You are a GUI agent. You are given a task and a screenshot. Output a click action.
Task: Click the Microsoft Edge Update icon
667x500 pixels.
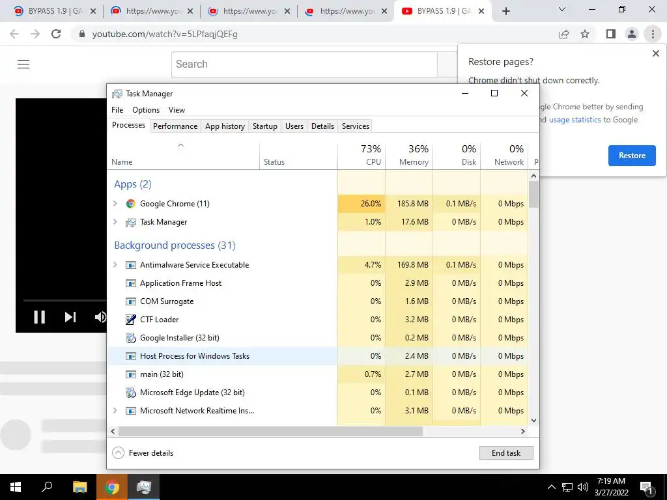[130, 393]
